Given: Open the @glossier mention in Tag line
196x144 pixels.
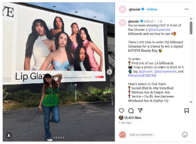Looking at the screenshot, I should 145,71.
